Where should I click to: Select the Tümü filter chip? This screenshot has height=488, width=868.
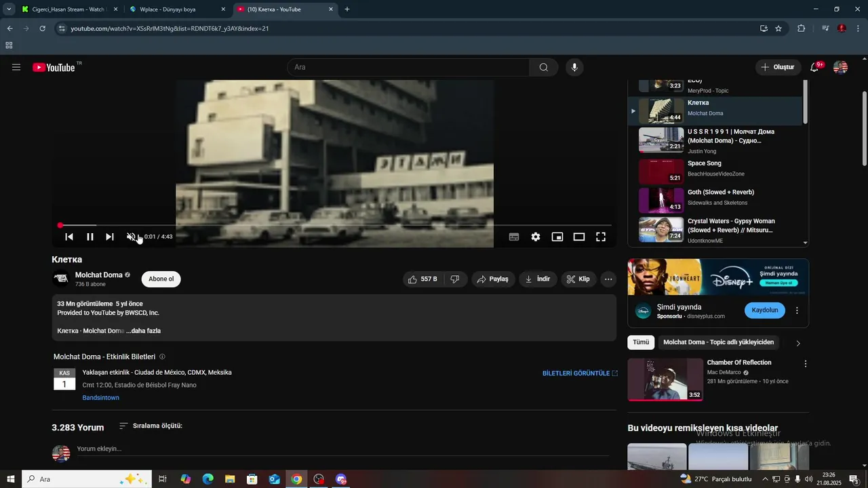coord(641,342)
